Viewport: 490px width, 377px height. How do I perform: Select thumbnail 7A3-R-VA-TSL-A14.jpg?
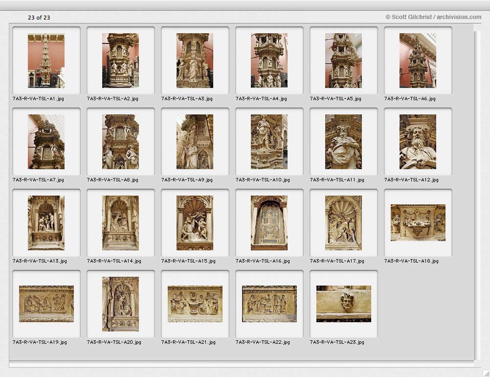pos(120,223)
